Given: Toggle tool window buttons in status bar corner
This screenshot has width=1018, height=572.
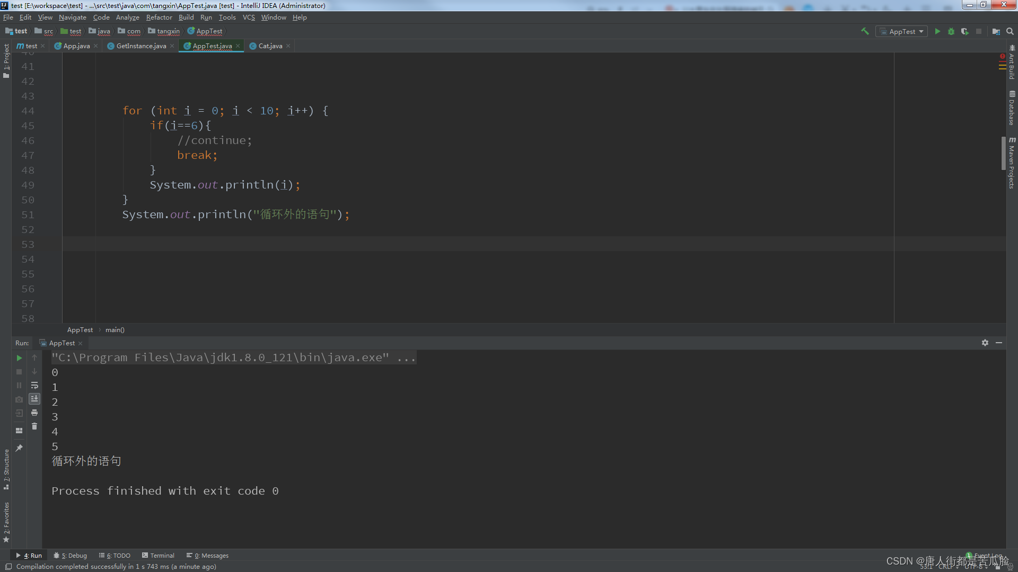Looking at the screenshot, I should 8,567.
